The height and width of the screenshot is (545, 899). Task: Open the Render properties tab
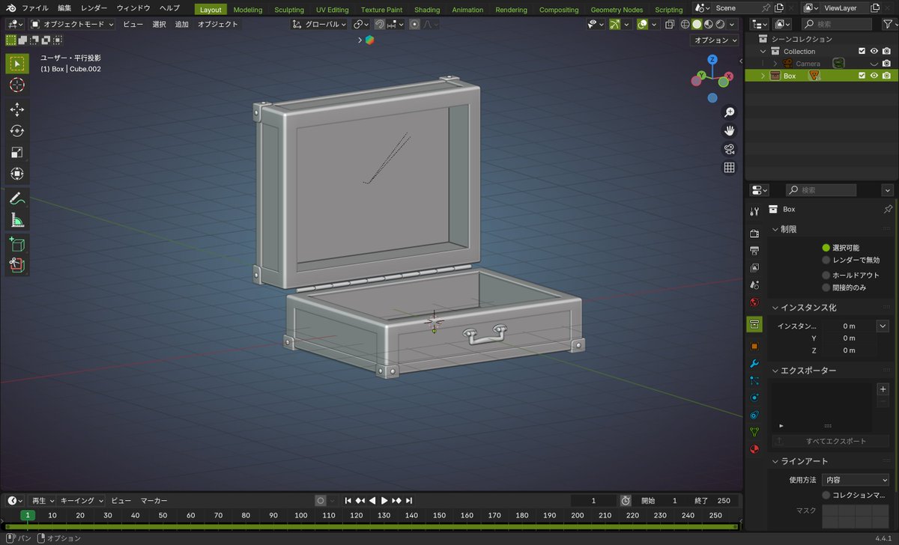754,234
